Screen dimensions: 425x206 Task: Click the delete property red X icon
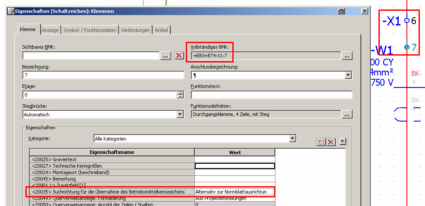pos(331,142)
